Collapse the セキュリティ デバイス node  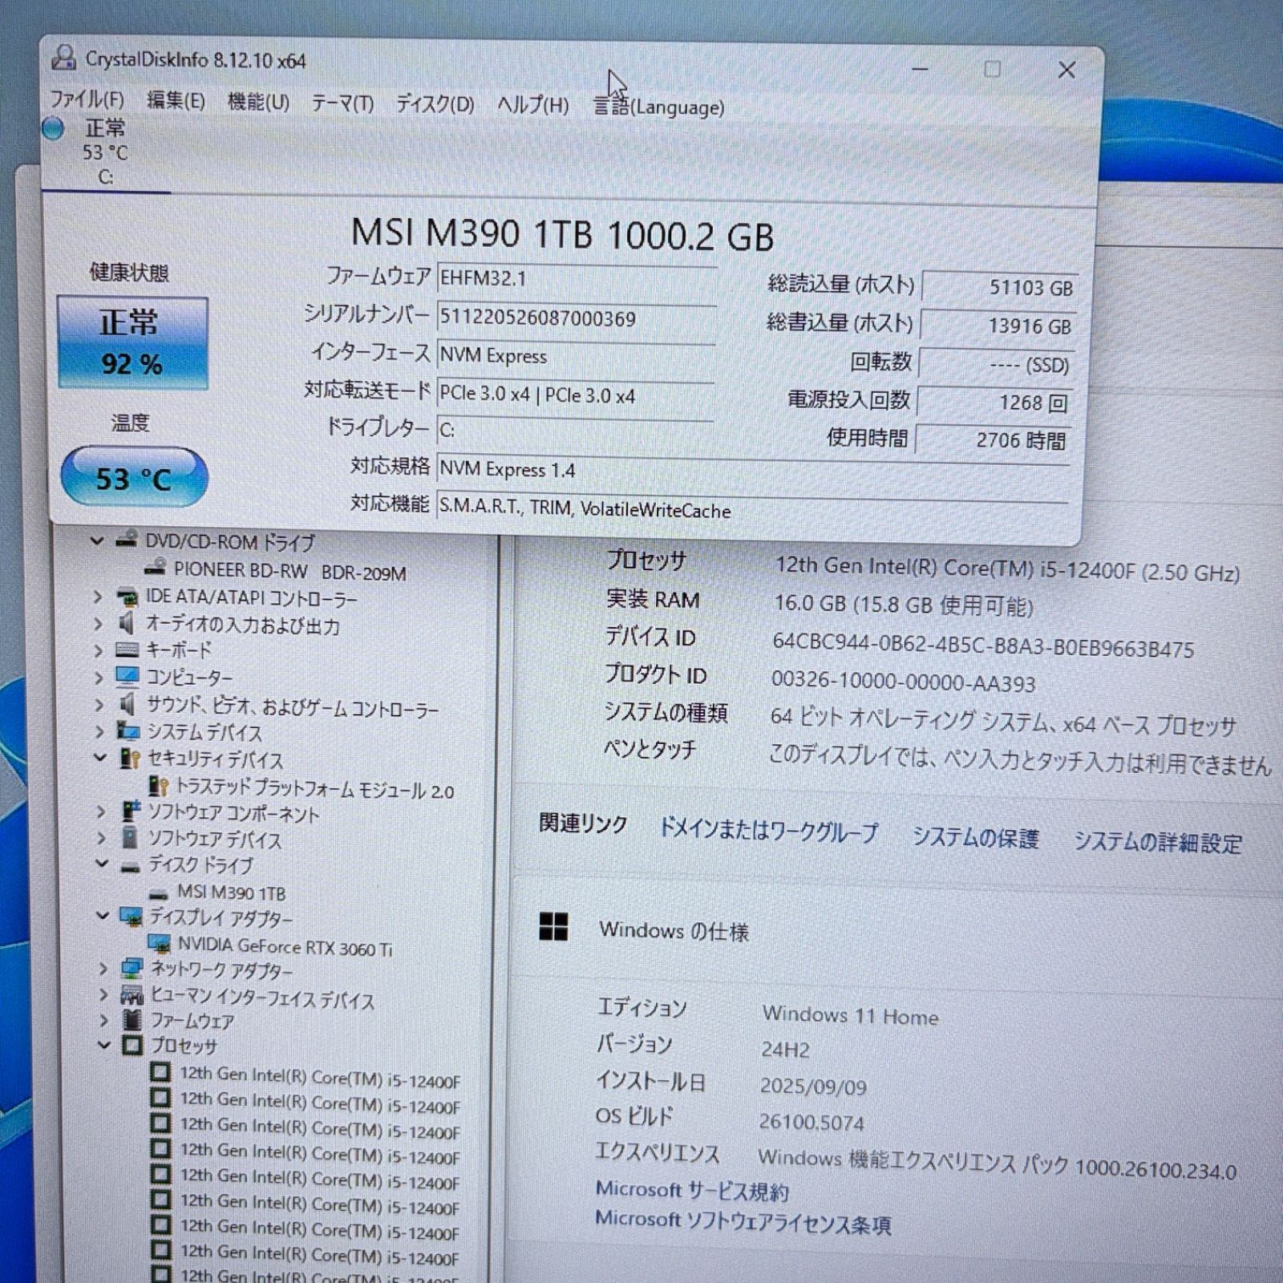[100, 757]
